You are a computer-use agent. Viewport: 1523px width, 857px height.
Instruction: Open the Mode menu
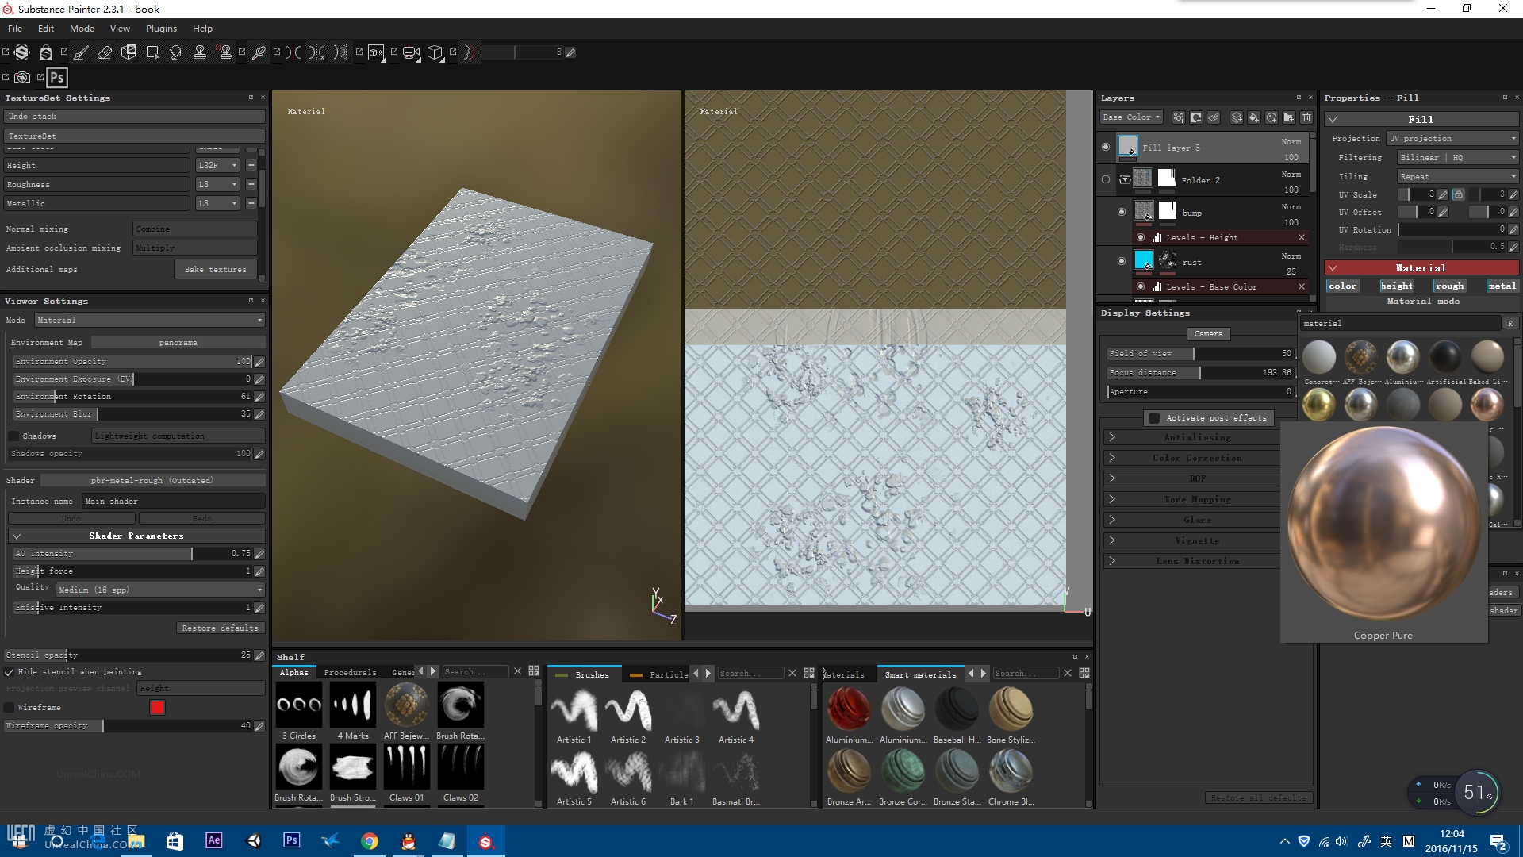pyautogui.click(x=82, y=28)
